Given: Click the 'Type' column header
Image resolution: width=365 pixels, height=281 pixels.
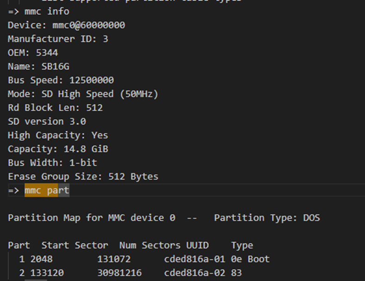Looking at the screenshot, I should tap(242, 245).
